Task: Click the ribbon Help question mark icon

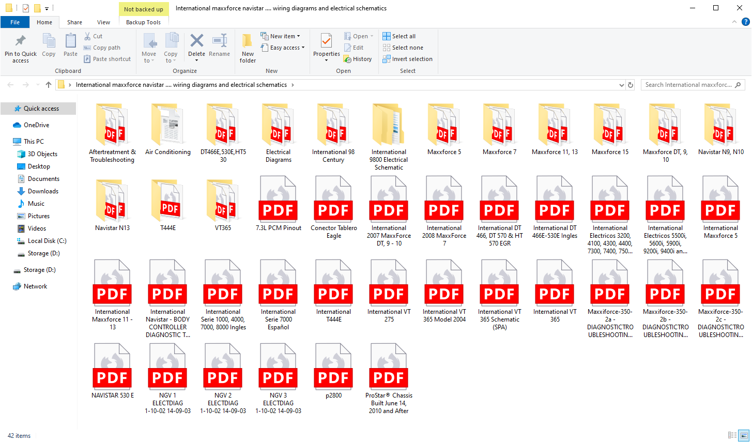Action: pyautogui.click(x=745, y=22)
